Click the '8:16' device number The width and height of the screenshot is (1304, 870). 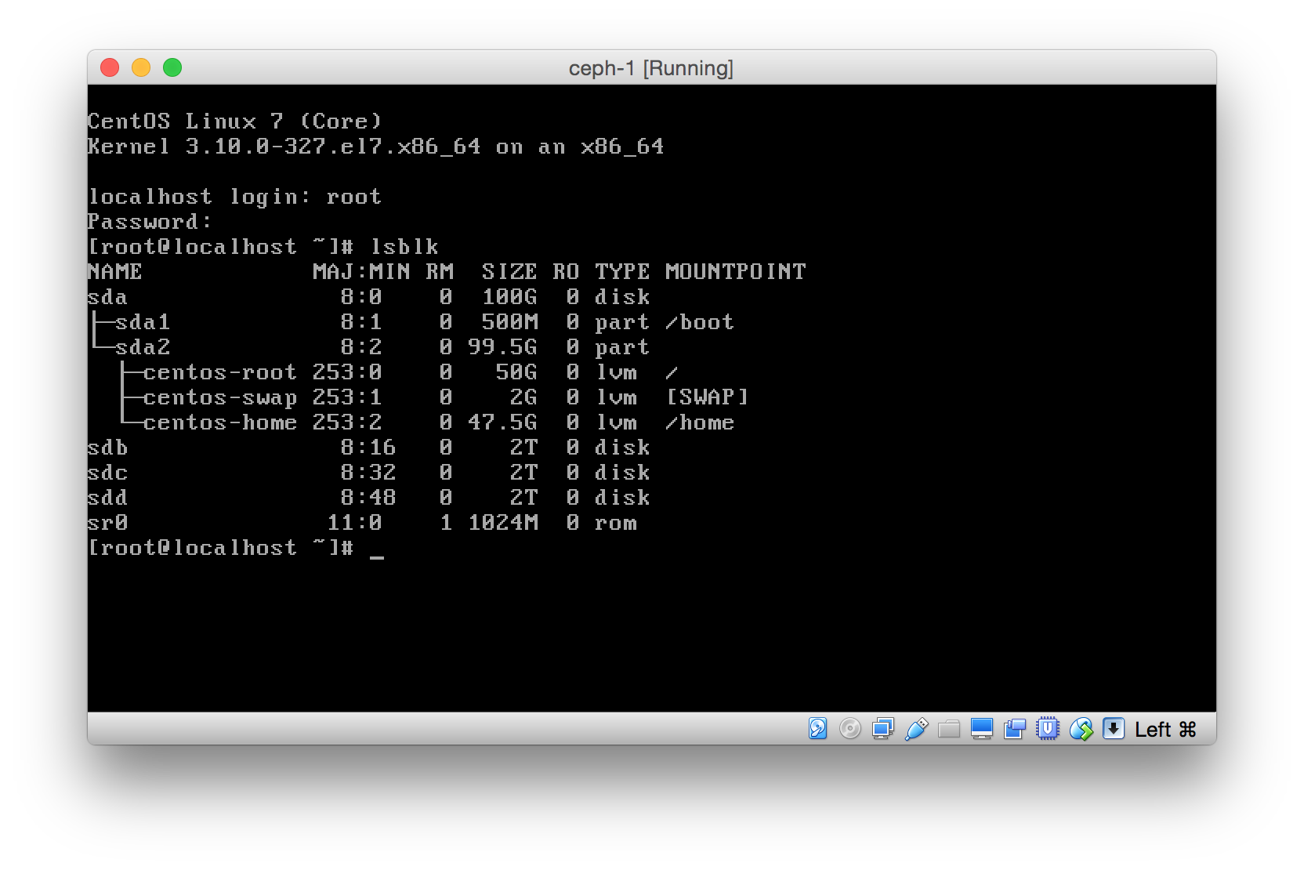368,448
